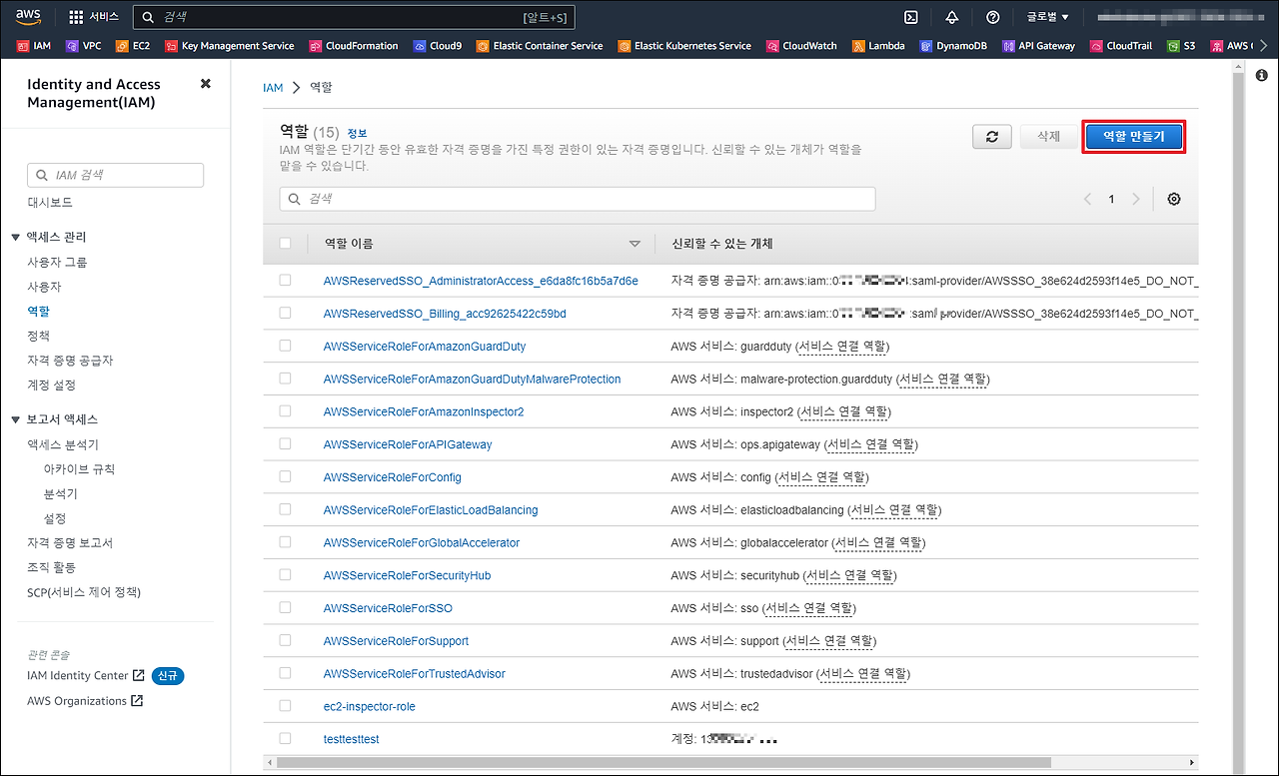
Task: Click IAM breadcrumb link
Action: (273, 88)
